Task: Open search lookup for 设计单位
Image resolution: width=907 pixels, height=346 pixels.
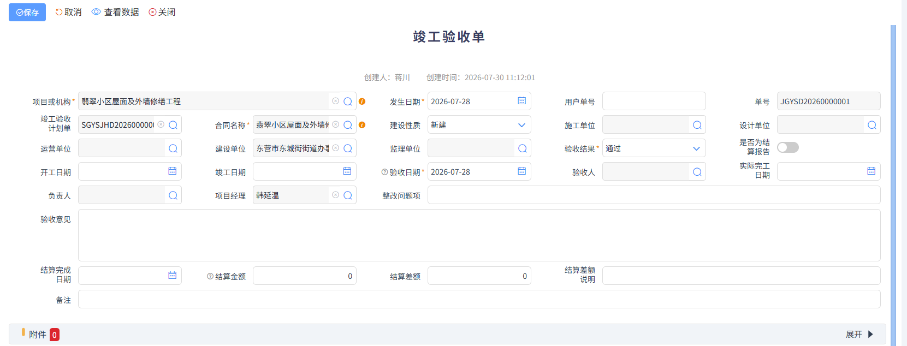Action: pos(872,125)
